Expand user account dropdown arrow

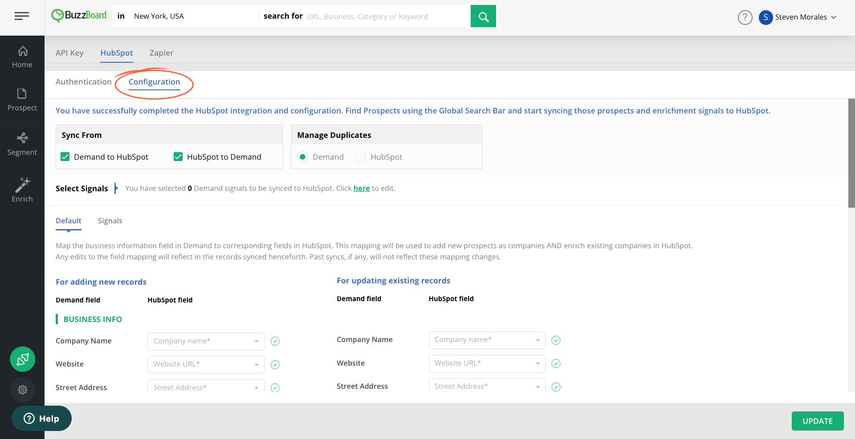834,17
